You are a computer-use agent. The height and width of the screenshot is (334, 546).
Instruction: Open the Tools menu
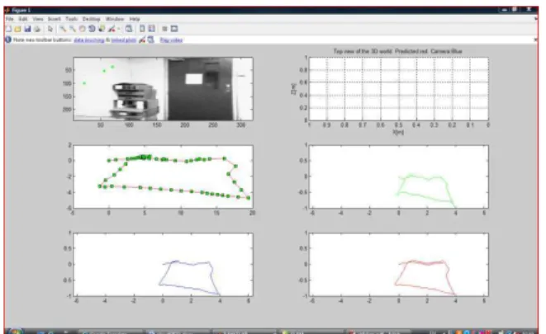71,19
